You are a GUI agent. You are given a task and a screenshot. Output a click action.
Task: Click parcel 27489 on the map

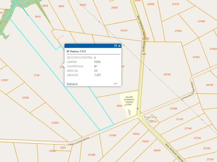tap(113, 135)
